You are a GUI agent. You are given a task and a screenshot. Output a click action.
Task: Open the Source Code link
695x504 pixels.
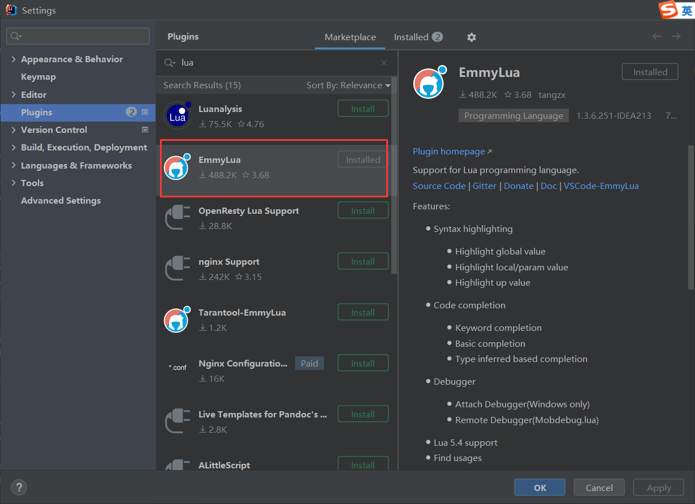click(x=439, y=186)
